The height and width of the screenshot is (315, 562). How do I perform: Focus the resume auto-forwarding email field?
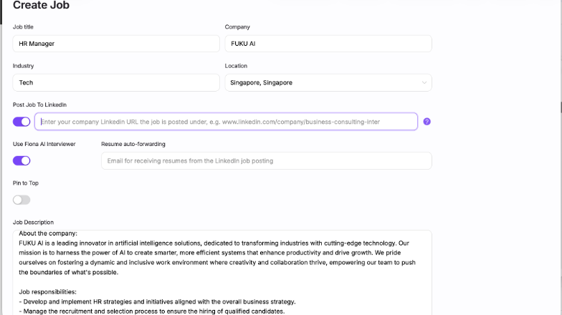[266, 161]
